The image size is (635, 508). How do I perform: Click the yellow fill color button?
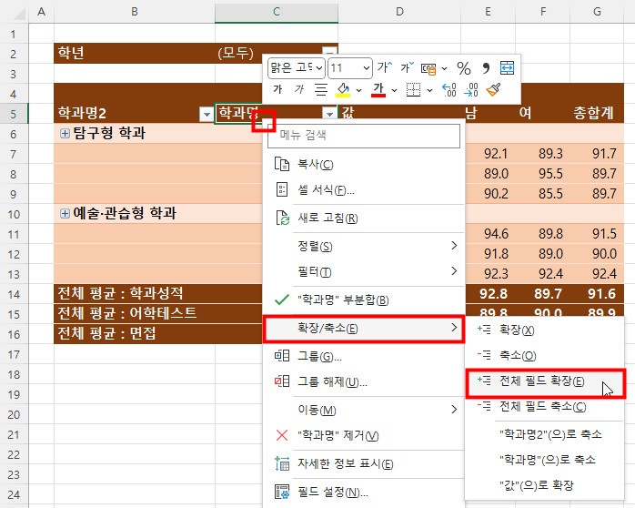344,90
